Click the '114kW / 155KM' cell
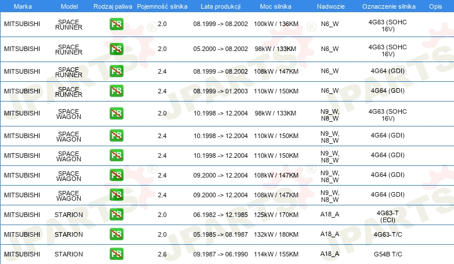Image resolution: width=454 pixels, height=264 pixels. [276, 254]
